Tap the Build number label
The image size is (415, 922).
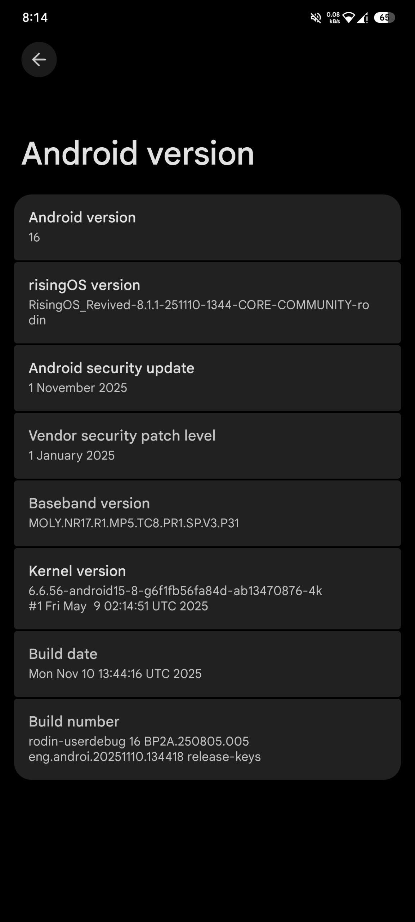pyautogui.click(x=74, y=721)
